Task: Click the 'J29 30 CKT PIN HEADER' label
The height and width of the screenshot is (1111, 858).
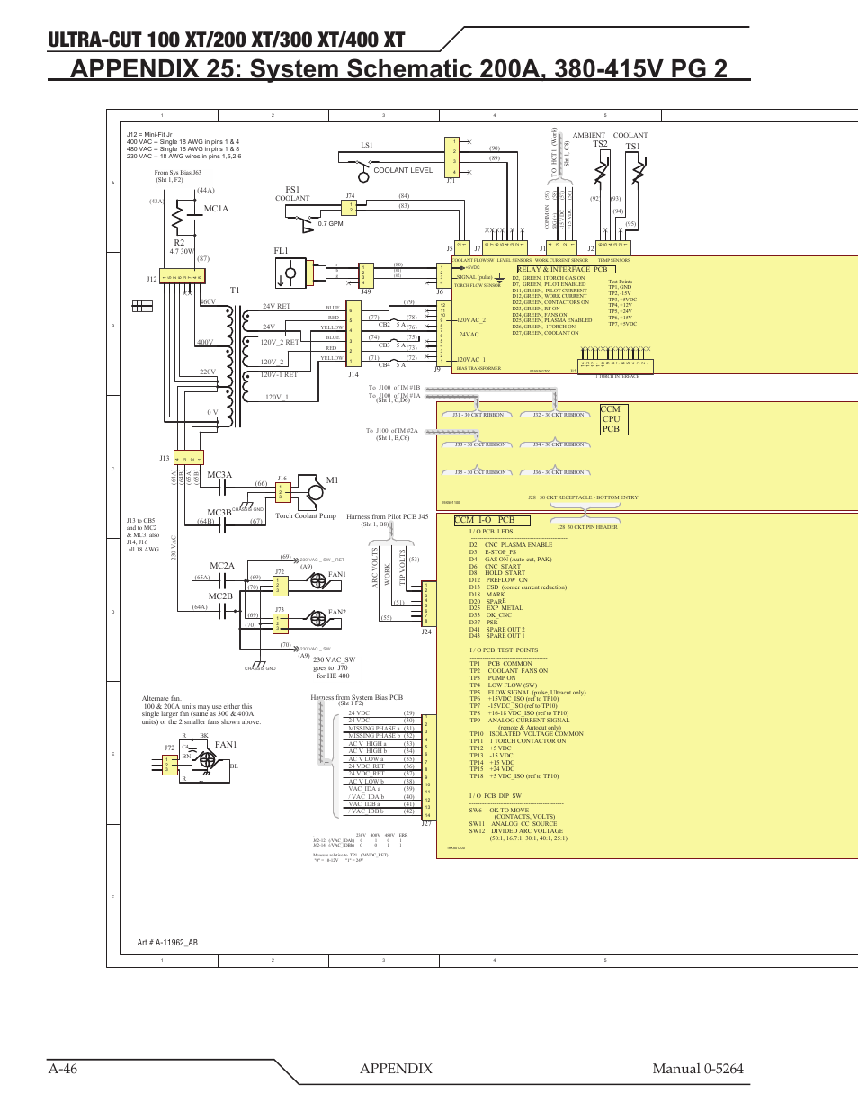Action: (x=587, y=528)
